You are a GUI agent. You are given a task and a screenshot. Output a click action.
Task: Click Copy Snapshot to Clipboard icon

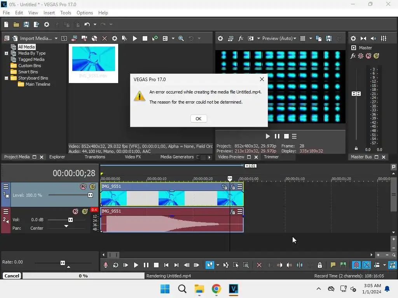tap(319, 38)
